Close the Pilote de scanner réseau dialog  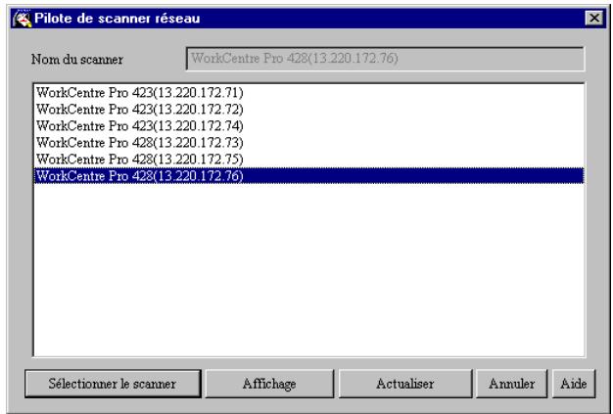click(x=594, y=18)
